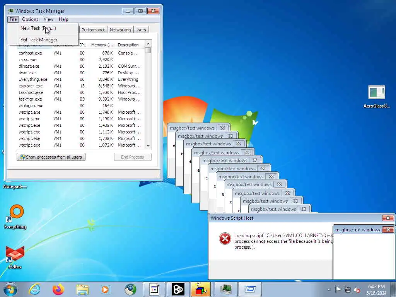Switch to Task Manager taskbar button
This screenshot has width=396, height=297.
click(226, 289)
